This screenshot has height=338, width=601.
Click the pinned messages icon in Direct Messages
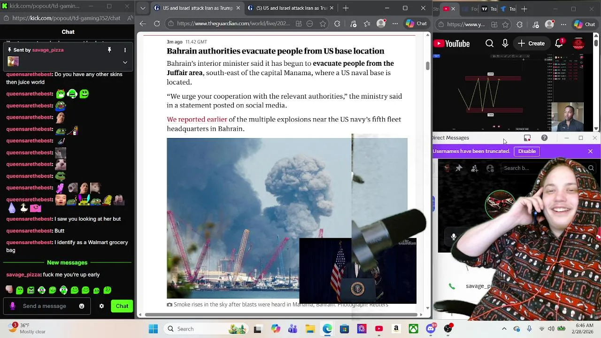point(459,168)
